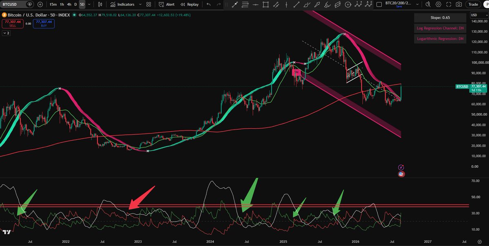Change the USD currency dropdown
This screenshot has width=489, height=246.
[x=479, y=15]
